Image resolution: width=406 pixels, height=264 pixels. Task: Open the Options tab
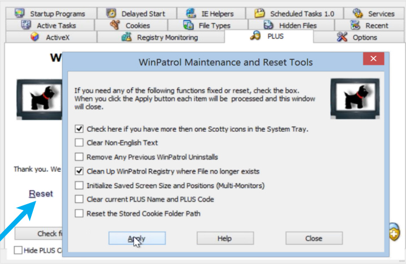click(x=359, y=37)
